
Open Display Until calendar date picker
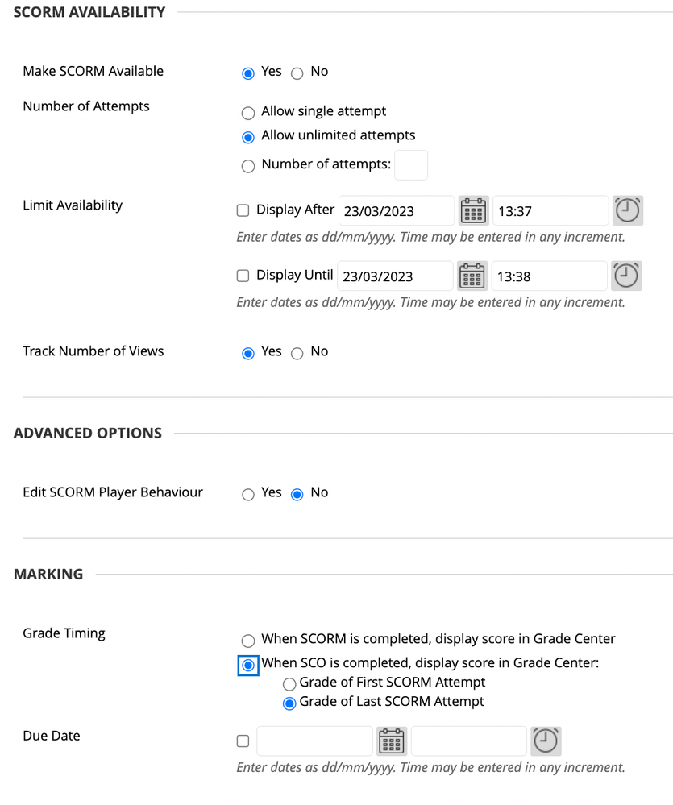click(x=472, y=276)
